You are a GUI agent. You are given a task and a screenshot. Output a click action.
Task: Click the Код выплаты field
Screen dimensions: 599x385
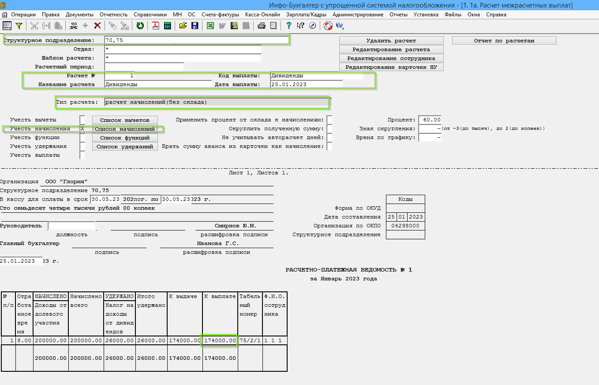click(x=317, y=75)
